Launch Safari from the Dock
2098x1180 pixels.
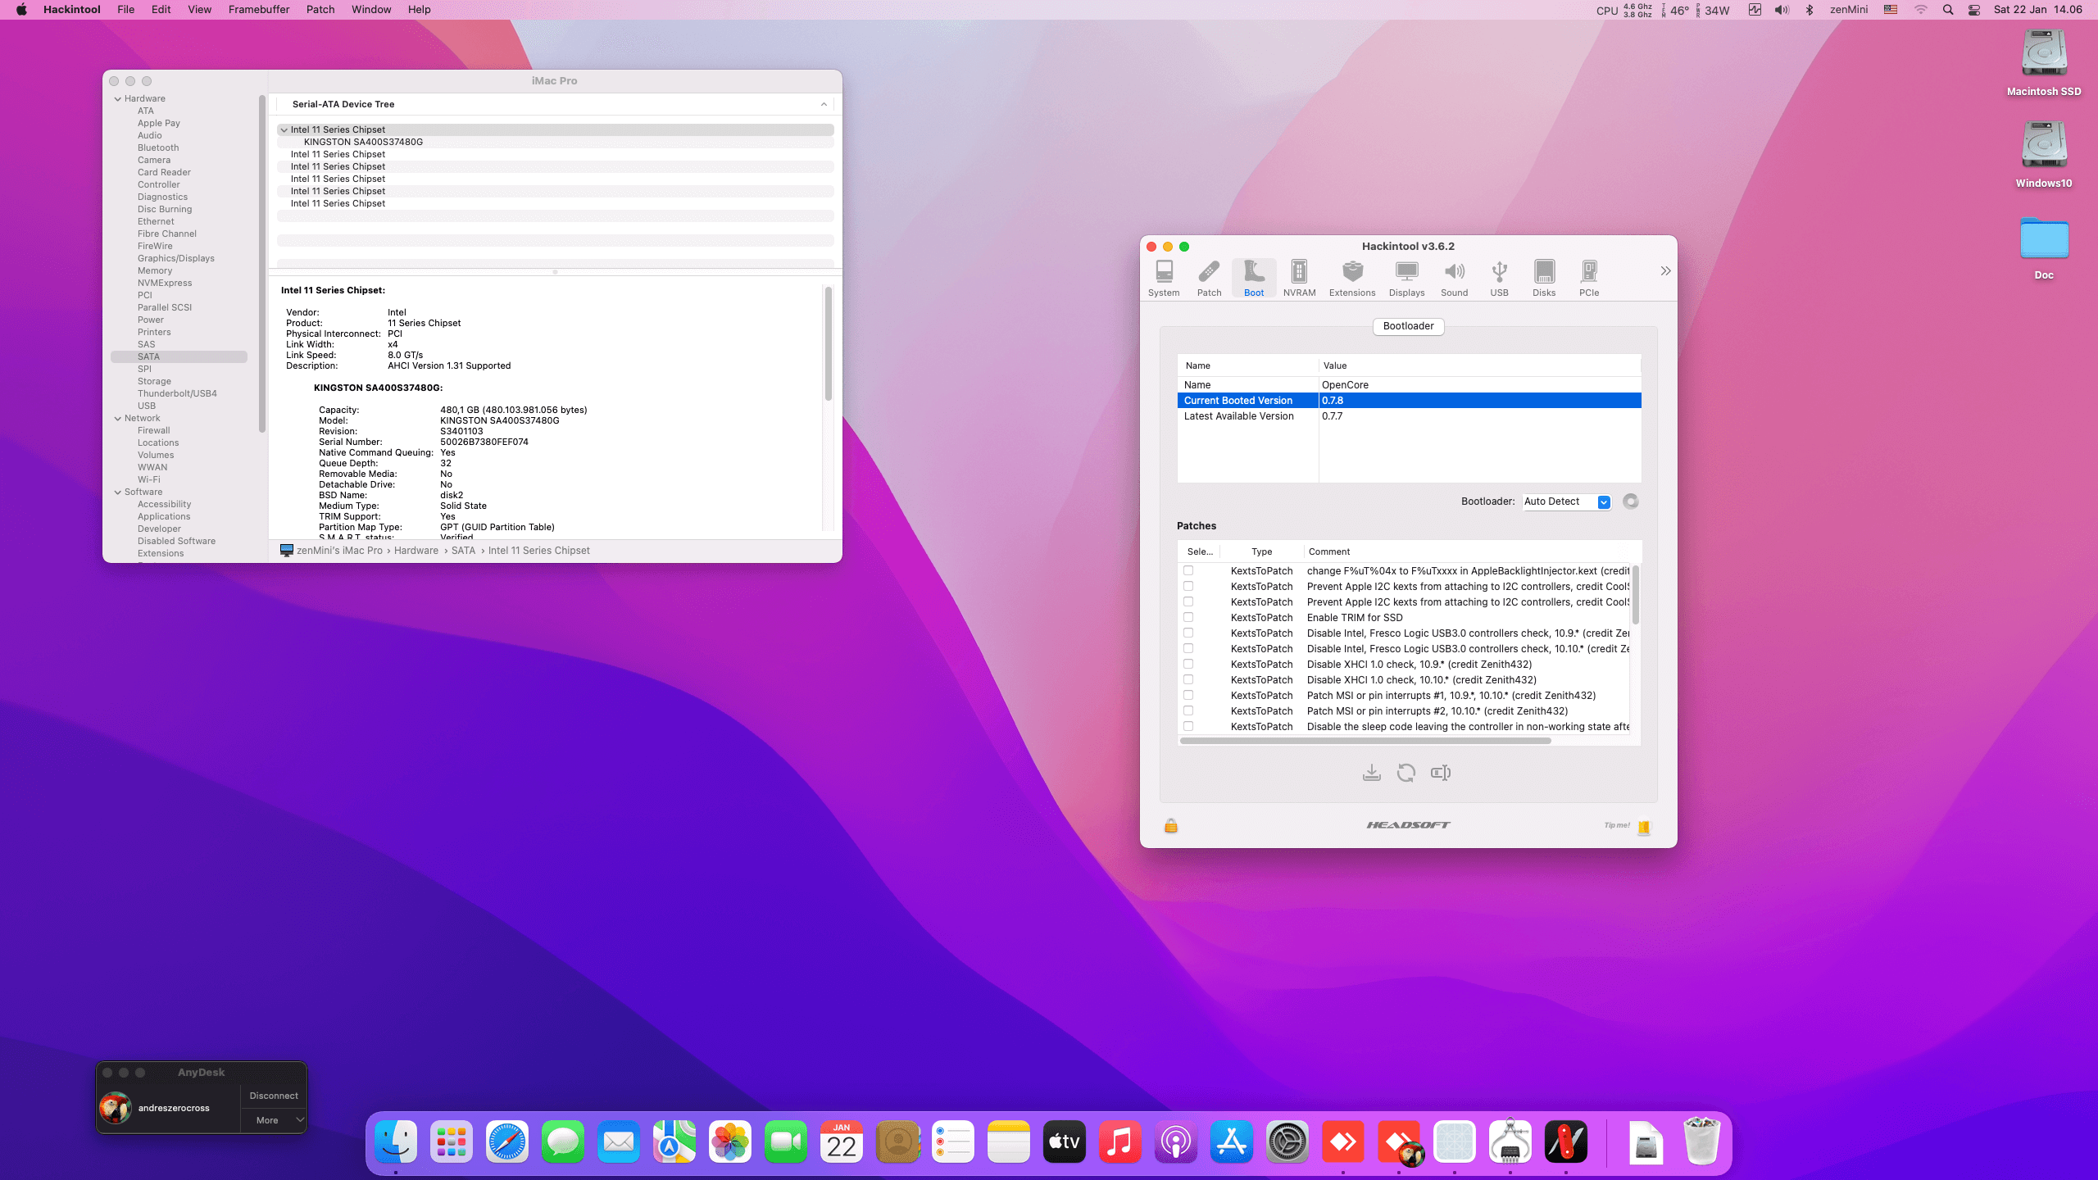[x=507, y=1141]
